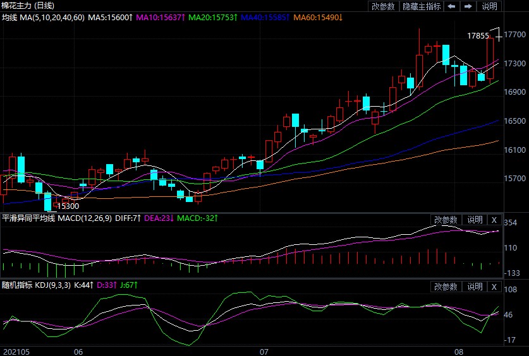Select the MA10:15637 magenta value
Screen dimensions: 529x356
click(161, 17)
